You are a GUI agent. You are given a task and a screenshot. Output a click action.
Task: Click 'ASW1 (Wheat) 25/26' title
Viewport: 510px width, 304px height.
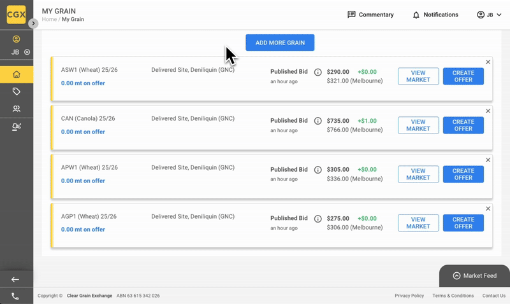[89, 70]
